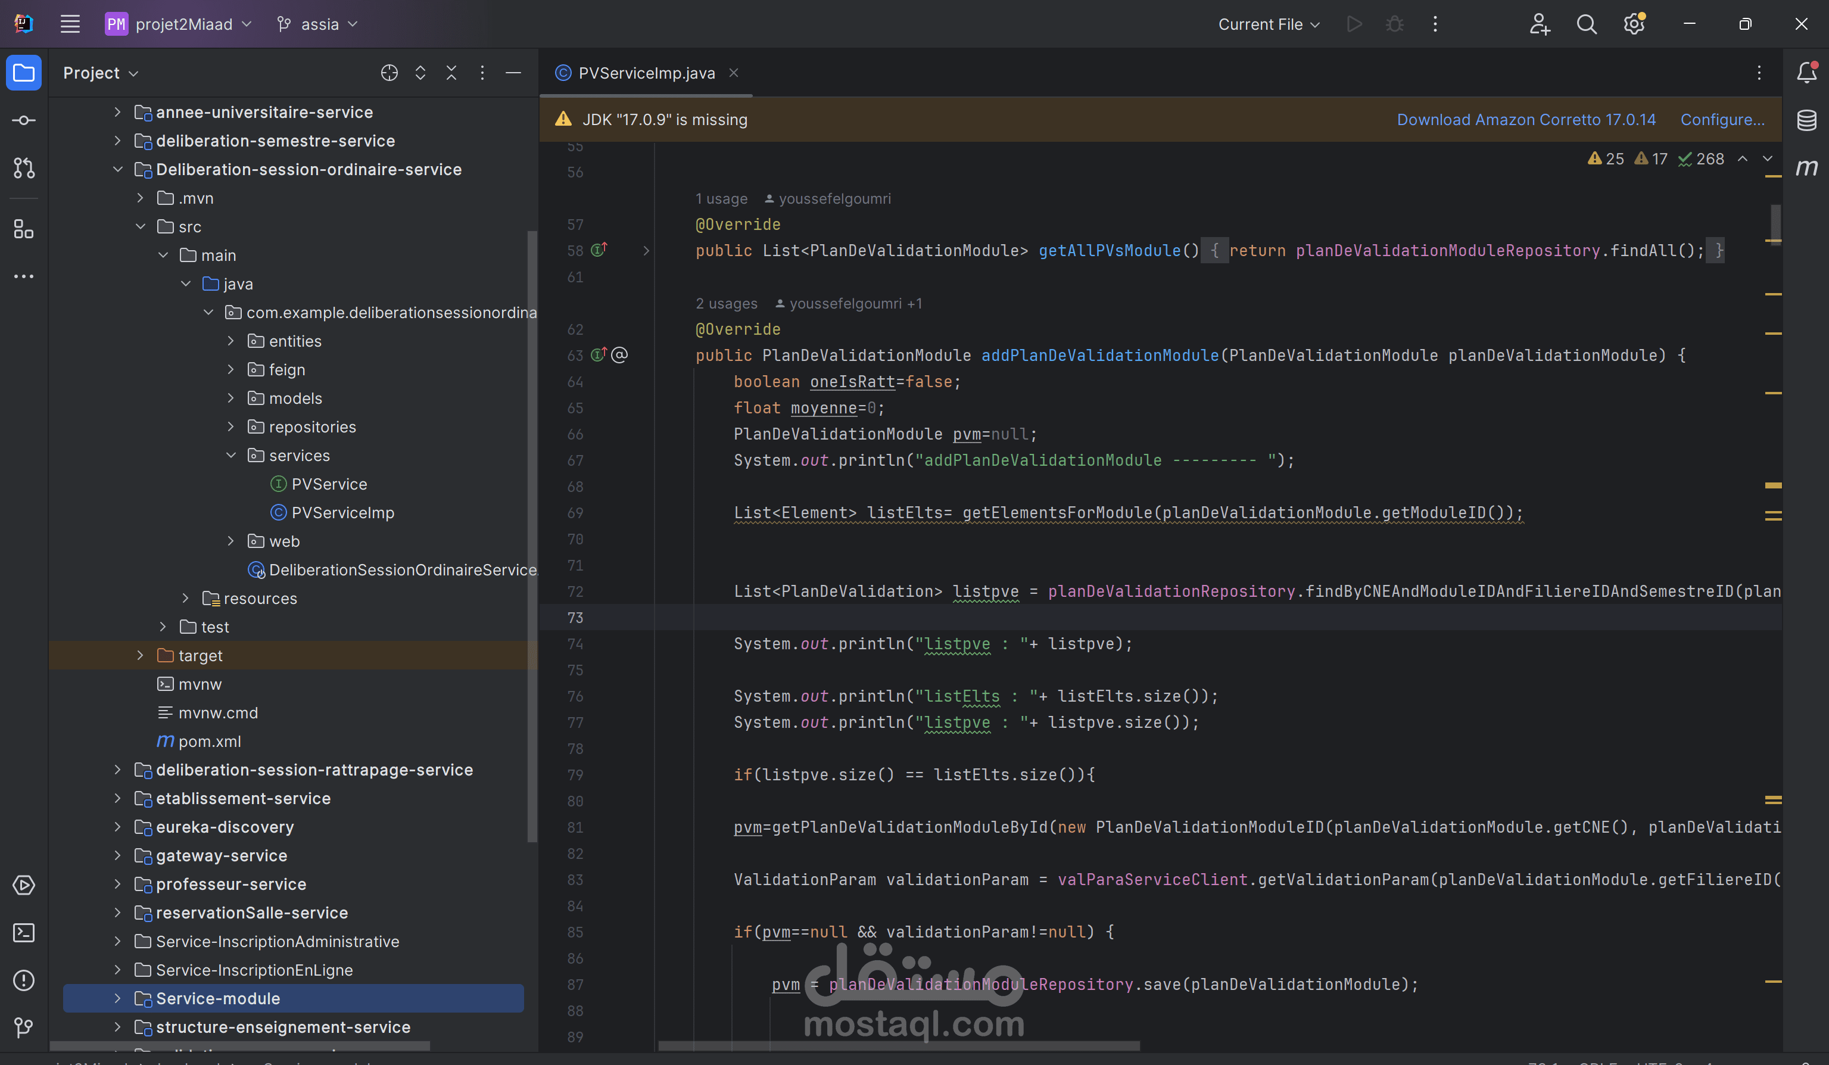Toggle the folded getAllPVsModule method body
This screenshot has width=1829, height=1065.
click(646, 251)
